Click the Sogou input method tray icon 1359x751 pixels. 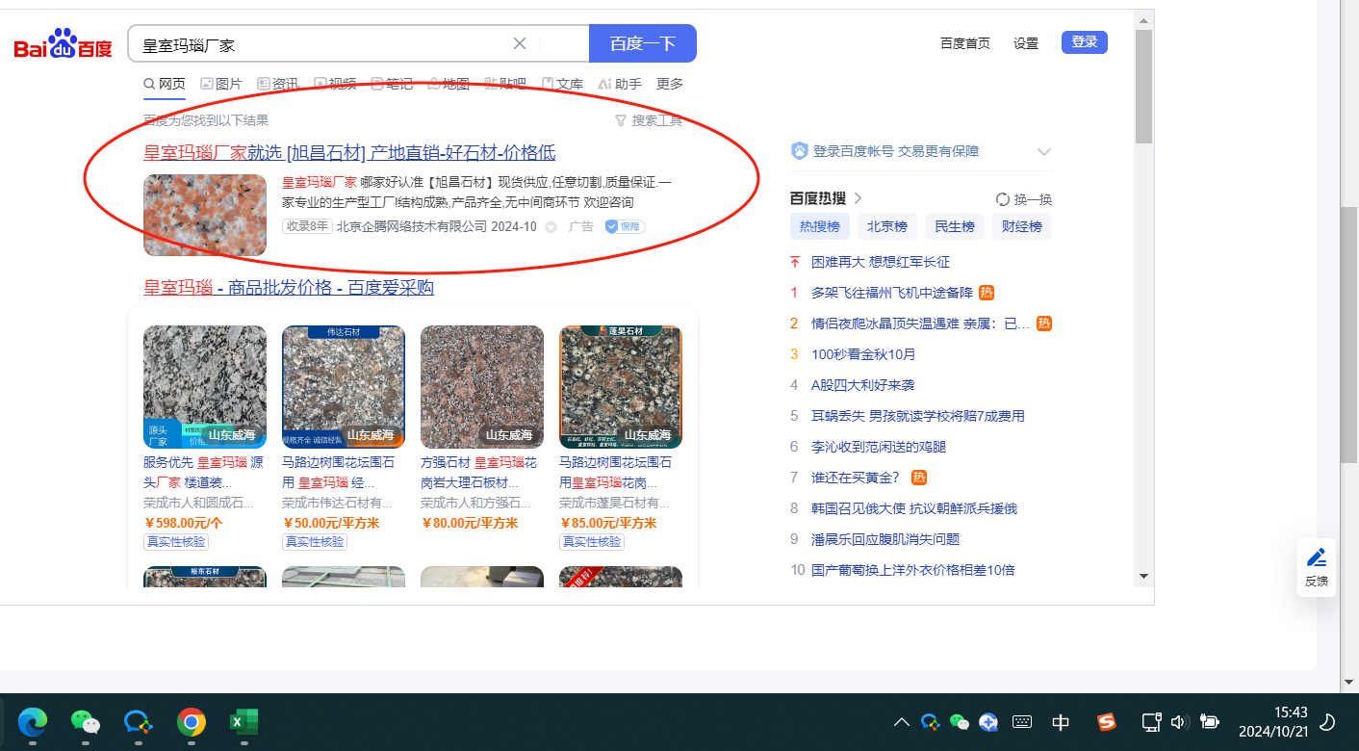1107,722
